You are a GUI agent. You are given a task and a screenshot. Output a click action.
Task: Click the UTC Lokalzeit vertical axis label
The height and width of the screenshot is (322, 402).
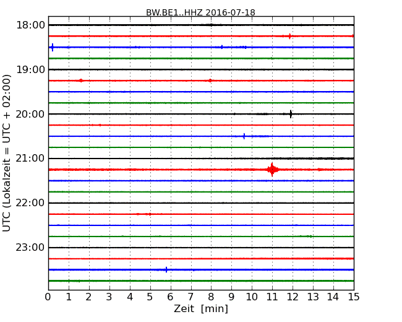6,153
